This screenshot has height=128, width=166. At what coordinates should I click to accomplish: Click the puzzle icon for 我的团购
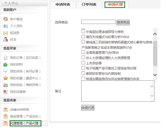click(5, 64)
